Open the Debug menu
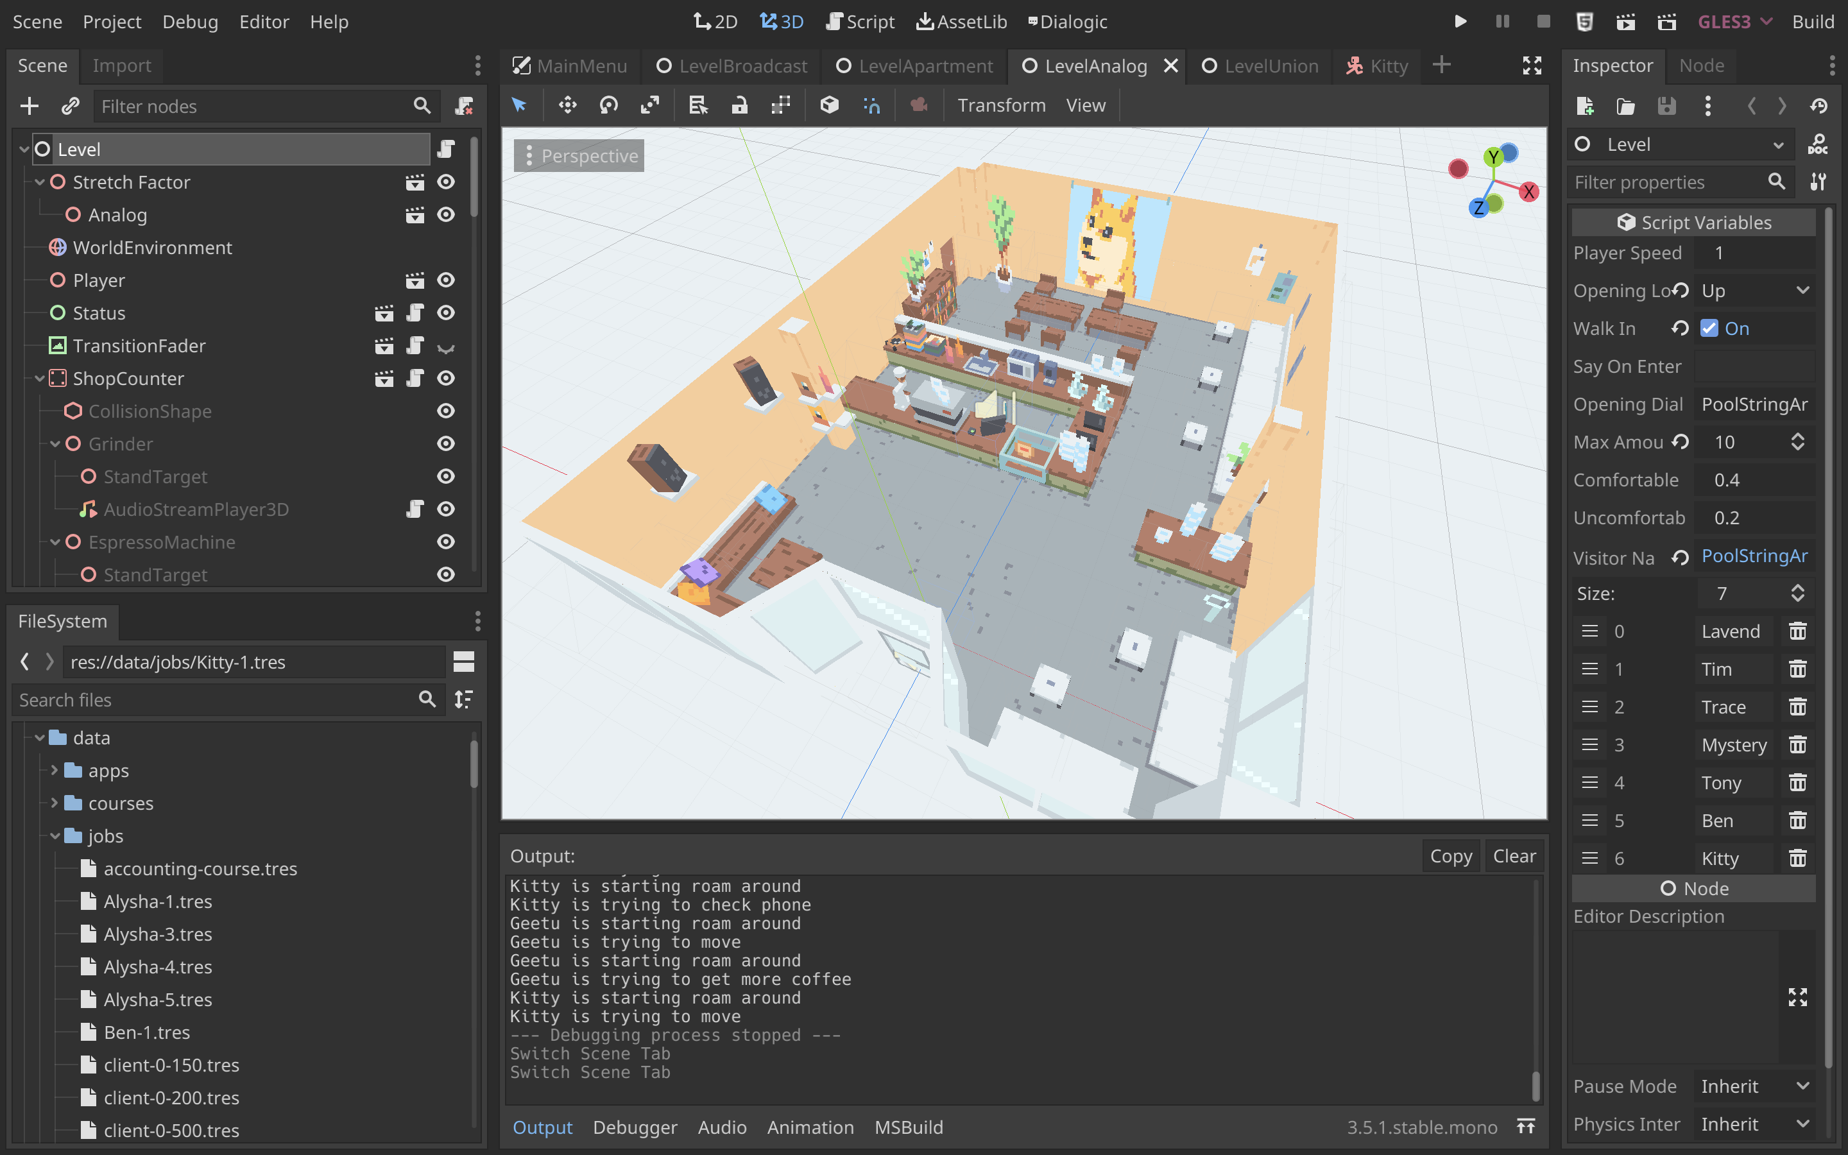 [x=190, y=21]
